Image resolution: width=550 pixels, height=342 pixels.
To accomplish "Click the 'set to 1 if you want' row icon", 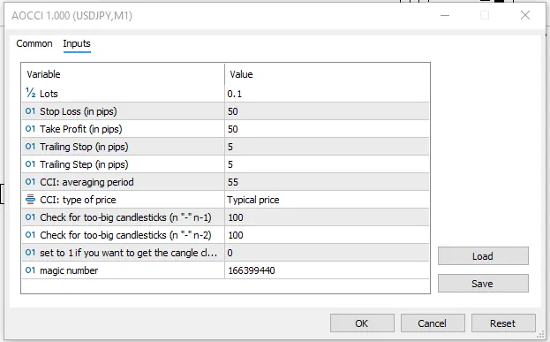I will 31,253.
